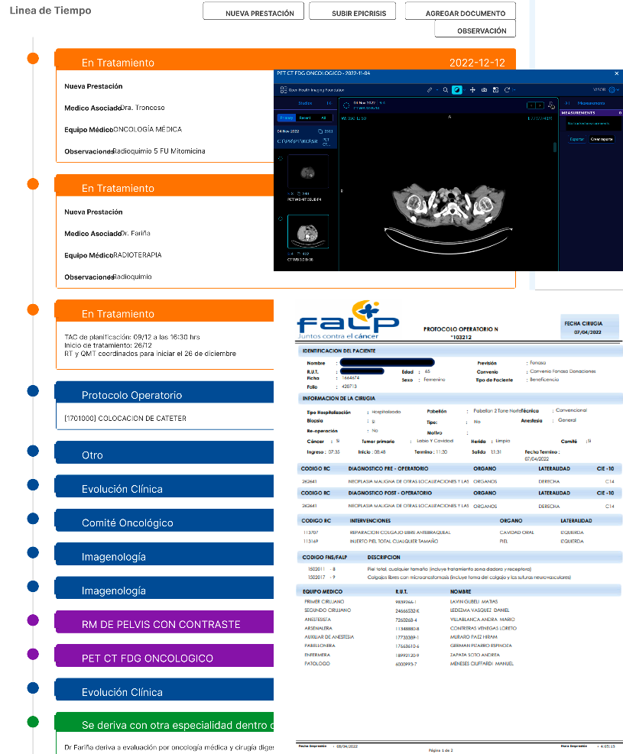Activate the window level contrast tool

[457, 90]
